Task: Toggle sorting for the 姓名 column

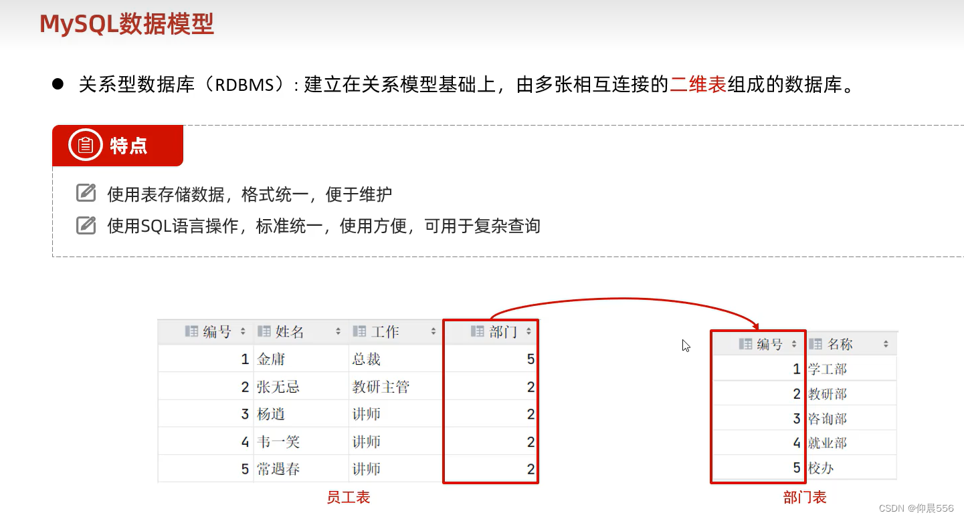Action: coord(339,331)
